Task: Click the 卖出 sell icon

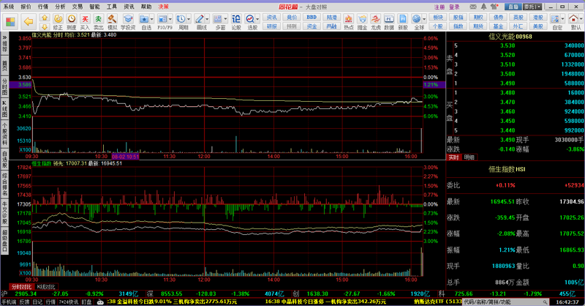Action: pos(99,22)
